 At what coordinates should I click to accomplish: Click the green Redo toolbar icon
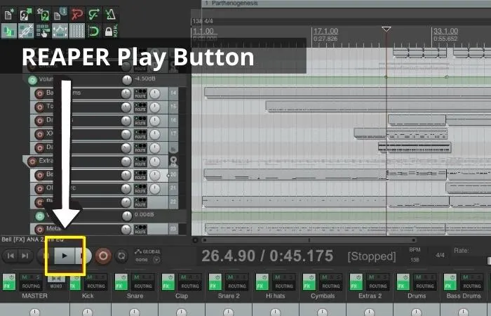(93, 15)
